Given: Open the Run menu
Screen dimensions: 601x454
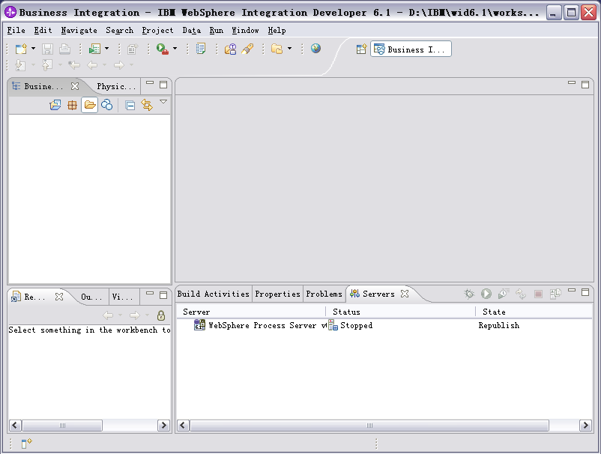Looking at the screenshot, I should pos(216,30).
